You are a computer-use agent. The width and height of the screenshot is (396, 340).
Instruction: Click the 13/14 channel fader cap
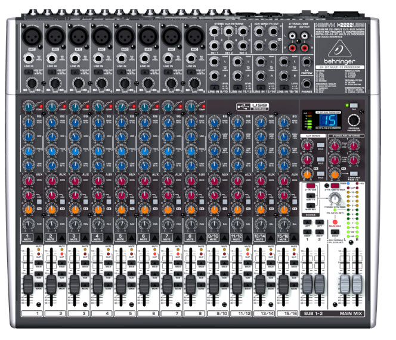(261, 284)
